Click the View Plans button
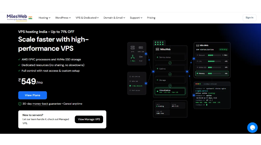The image size is (261, 145). pyautogui.click(x=32, y=95)
